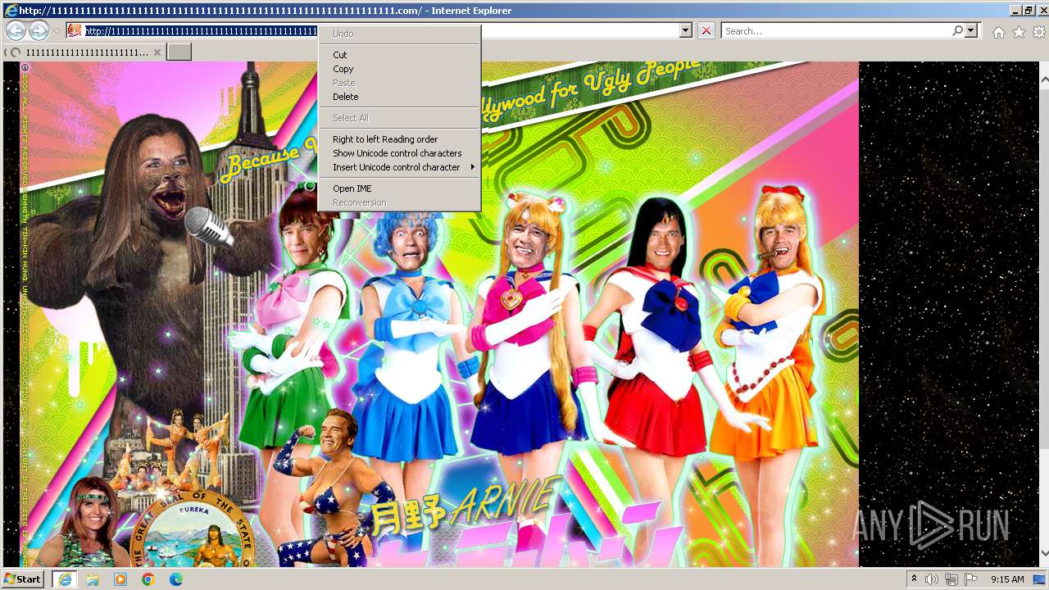This screenshot has height=590, width=1049.
Task: Open the volume speaker tray icon
Action: [932, 579]
